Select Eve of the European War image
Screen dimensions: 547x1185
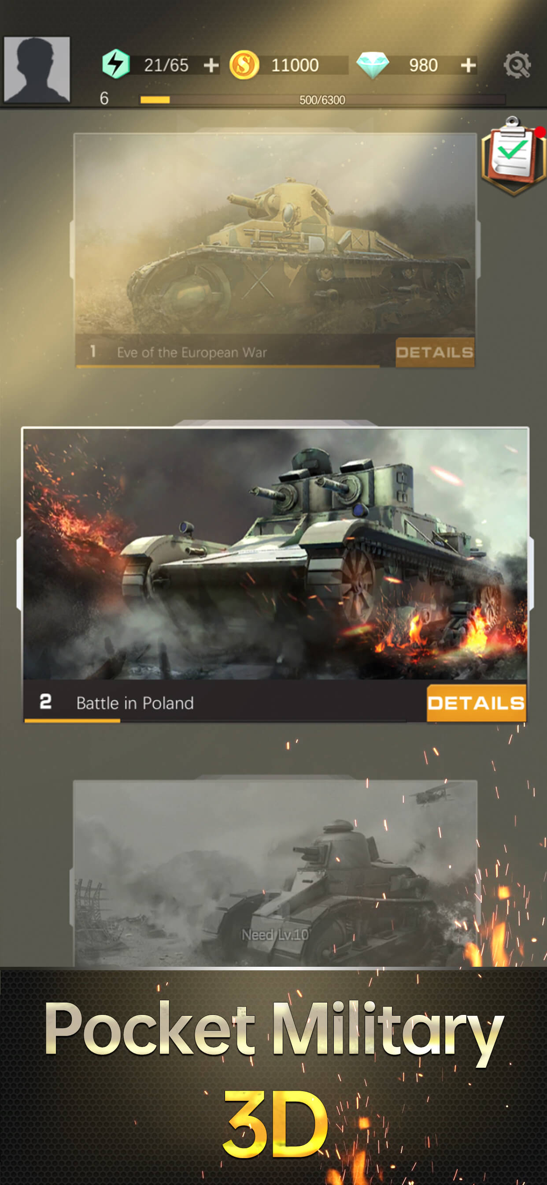275,235
